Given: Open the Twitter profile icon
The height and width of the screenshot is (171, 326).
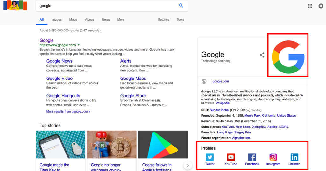Looking at the screenshot, I should (209, 157).
